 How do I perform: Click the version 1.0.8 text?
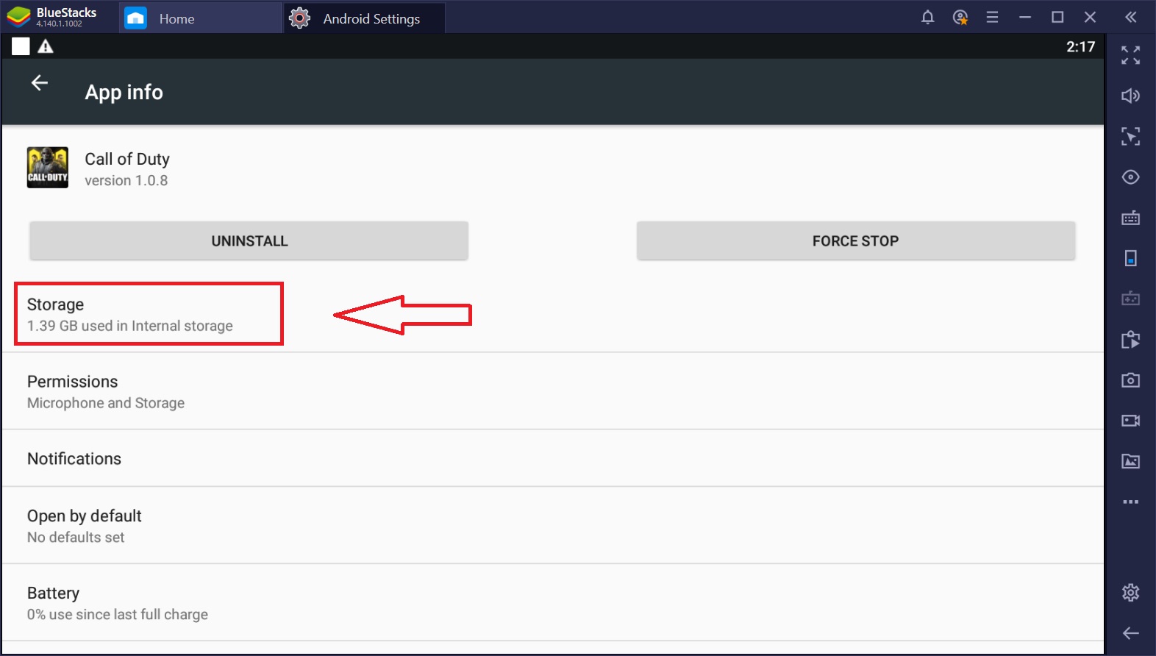(x=126, y=181)
